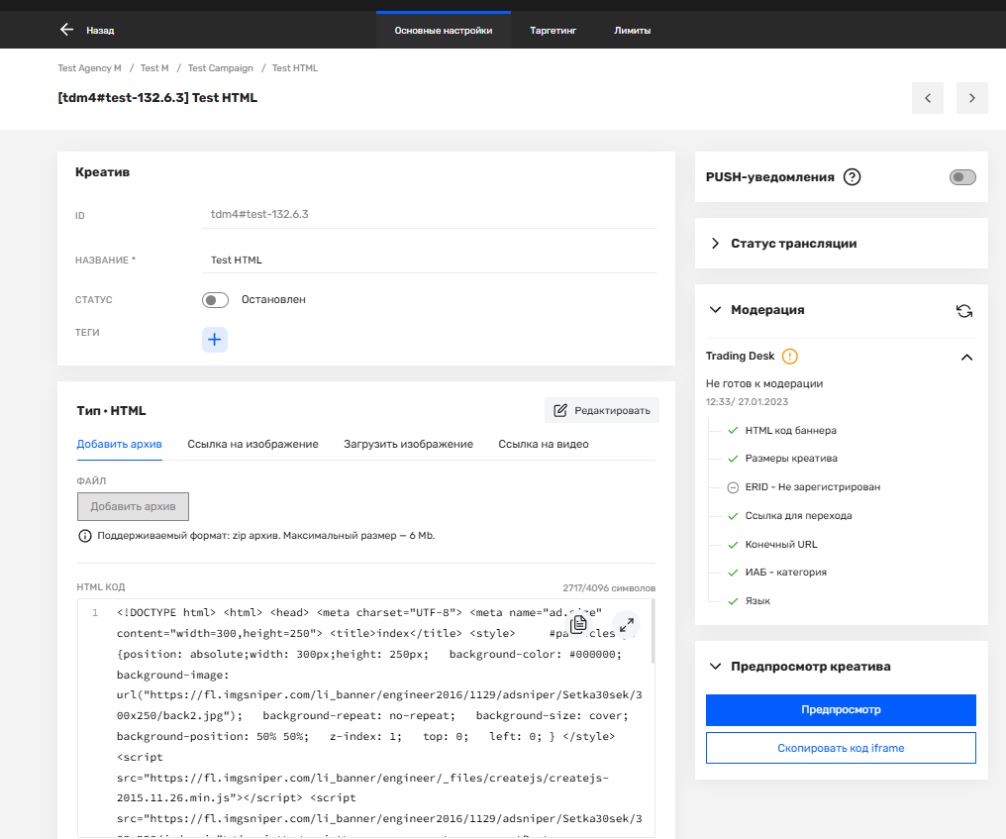Collapse the Trading Desk details
Screen dimensions: 1006x839
(966, 357)
